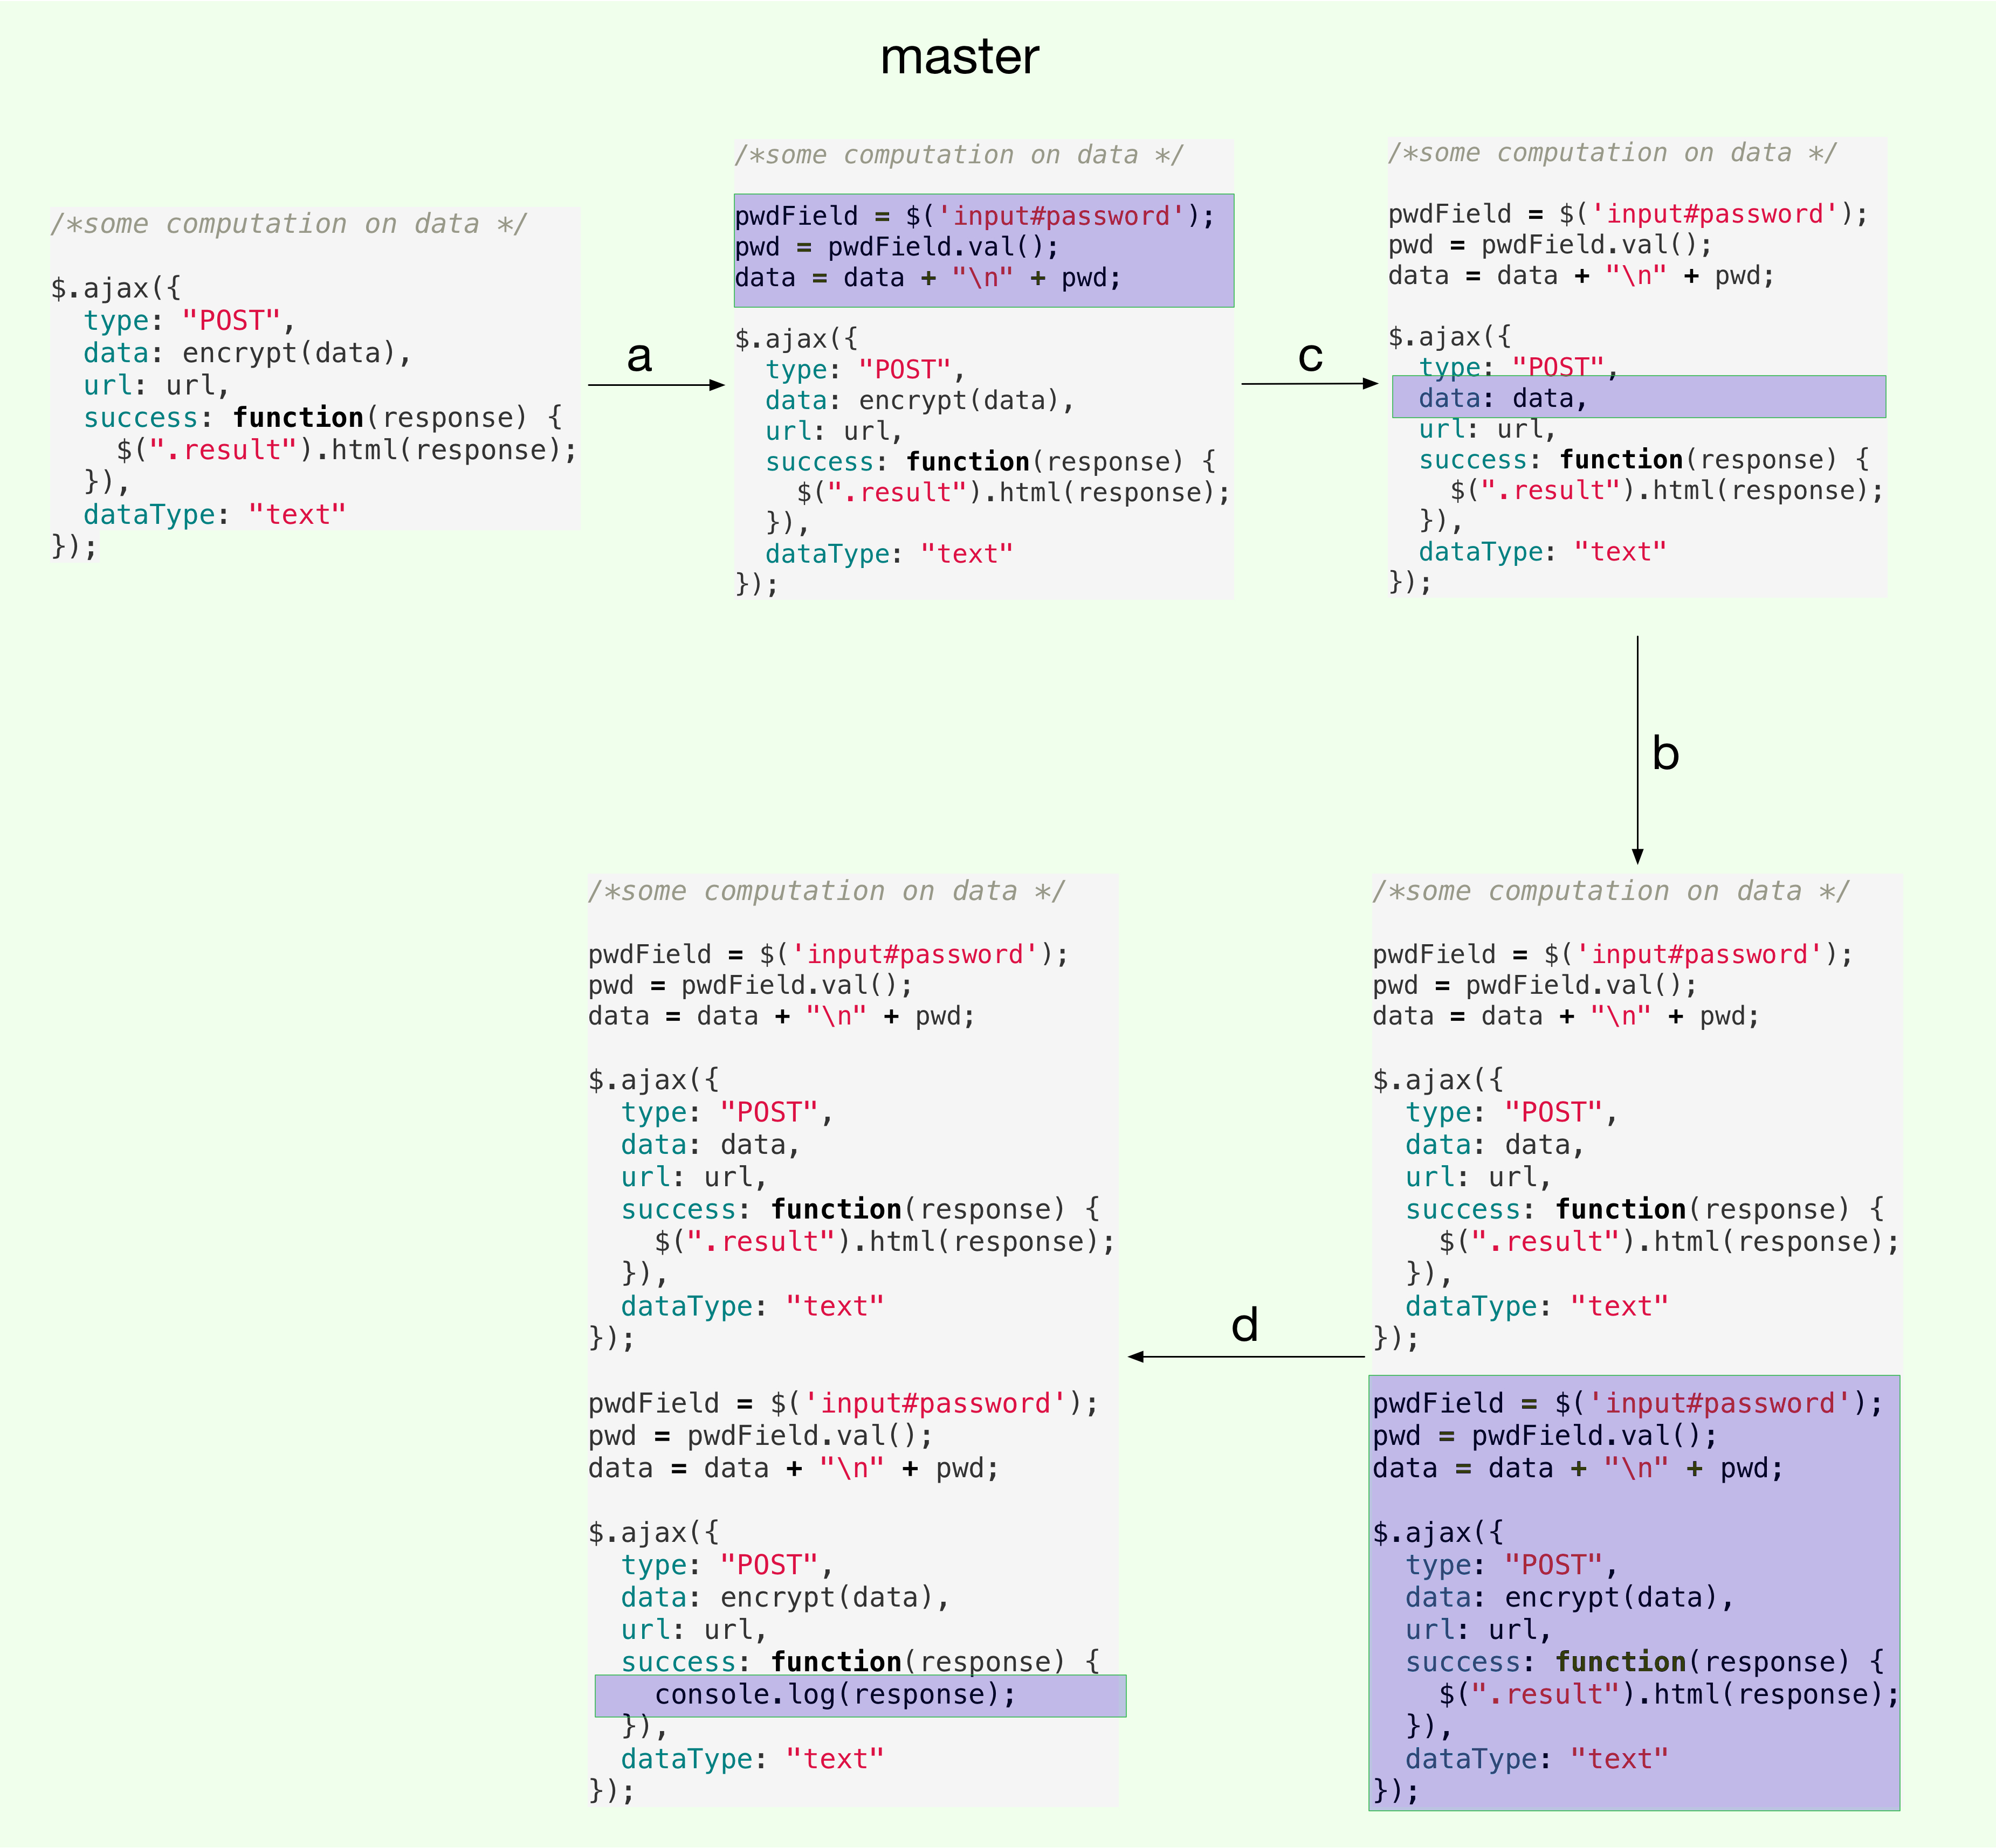Viewport: 1996px width, 1848px height.
Task: Click the bottom-left snippet's comment line
Action: pos(827,891)
